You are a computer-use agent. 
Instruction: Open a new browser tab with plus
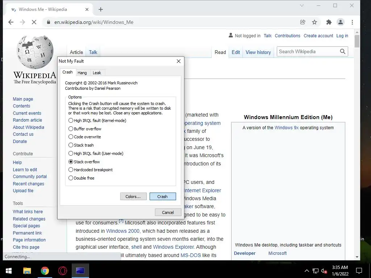101,9
